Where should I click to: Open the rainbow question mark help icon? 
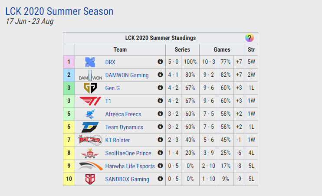pos(249,38)
